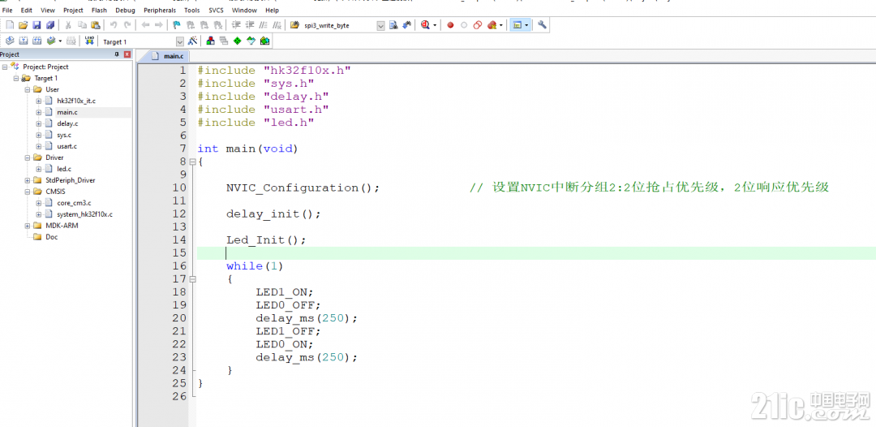Click the Select Software Packs icon
This screenshot has width=876, height=427.
tap(251, 41)
